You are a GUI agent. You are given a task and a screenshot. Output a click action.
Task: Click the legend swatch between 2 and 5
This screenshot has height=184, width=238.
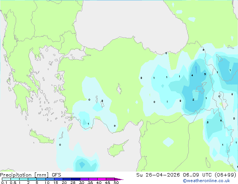(32, 179)
